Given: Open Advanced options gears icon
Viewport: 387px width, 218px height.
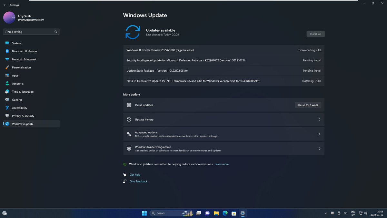Looking at the screenshot, I should tap(129, 134).
